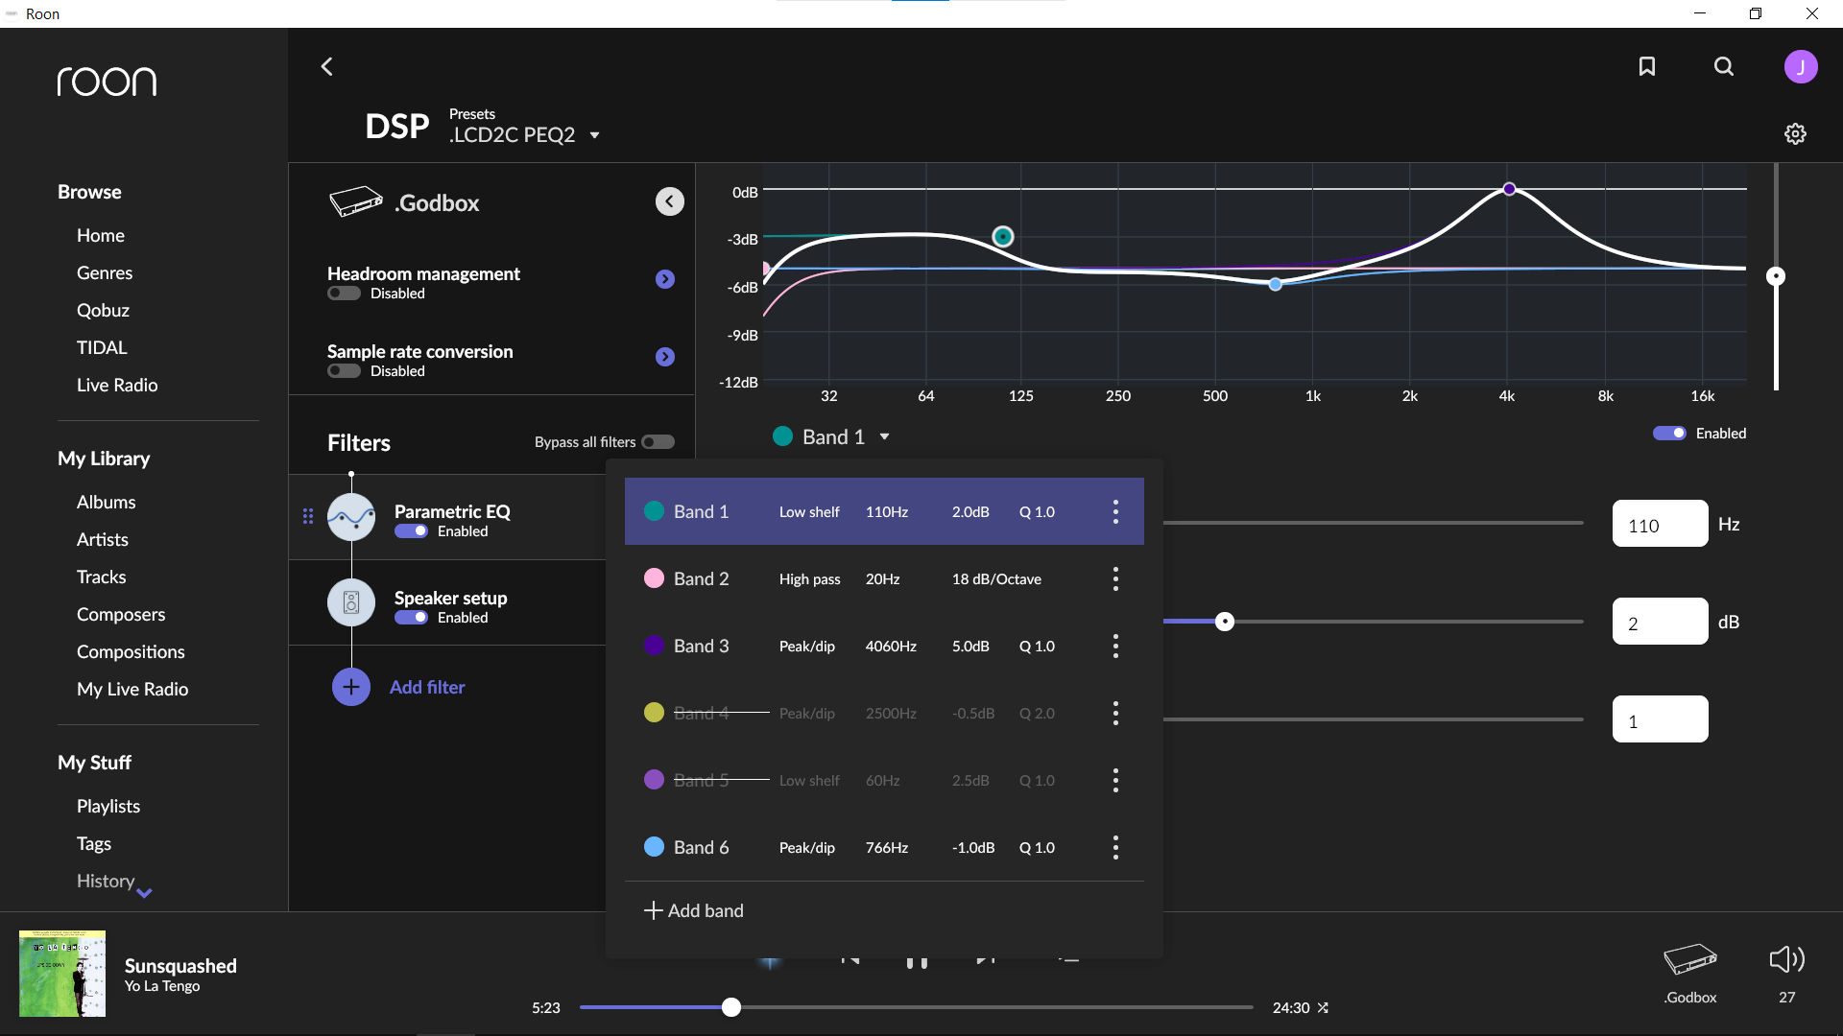
Task: Click Add filter link
Action: click(427, 687)
